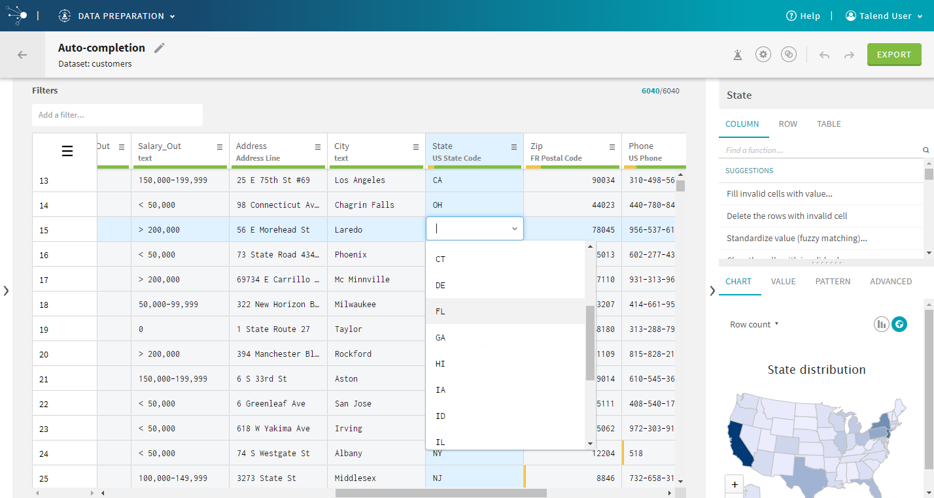
Task: Choose Delete the rows with invalid cell
Action: pyautogui.click(x=787, y=216)
